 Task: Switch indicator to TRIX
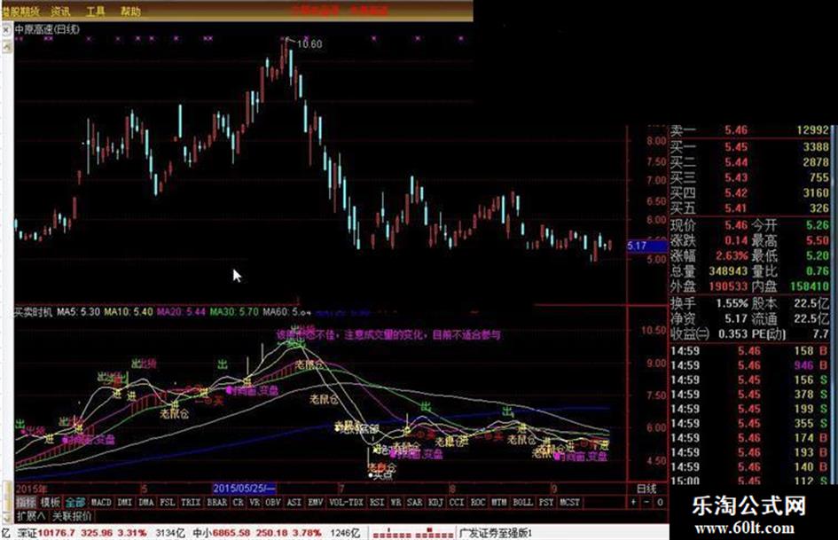tap(191, 502)
